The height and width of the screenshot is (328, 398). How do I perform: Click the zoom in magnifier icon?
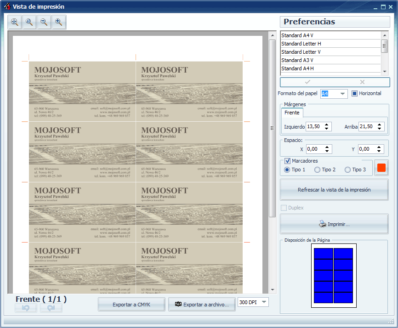pos(59,23)
